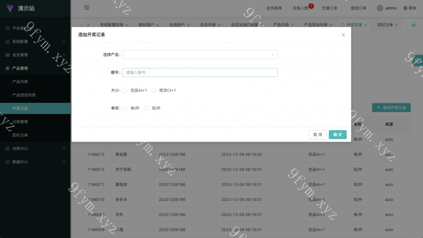Open the 提现订单 link
The height and width of the screenshot is (238, 423).
(x=359, y=8)
